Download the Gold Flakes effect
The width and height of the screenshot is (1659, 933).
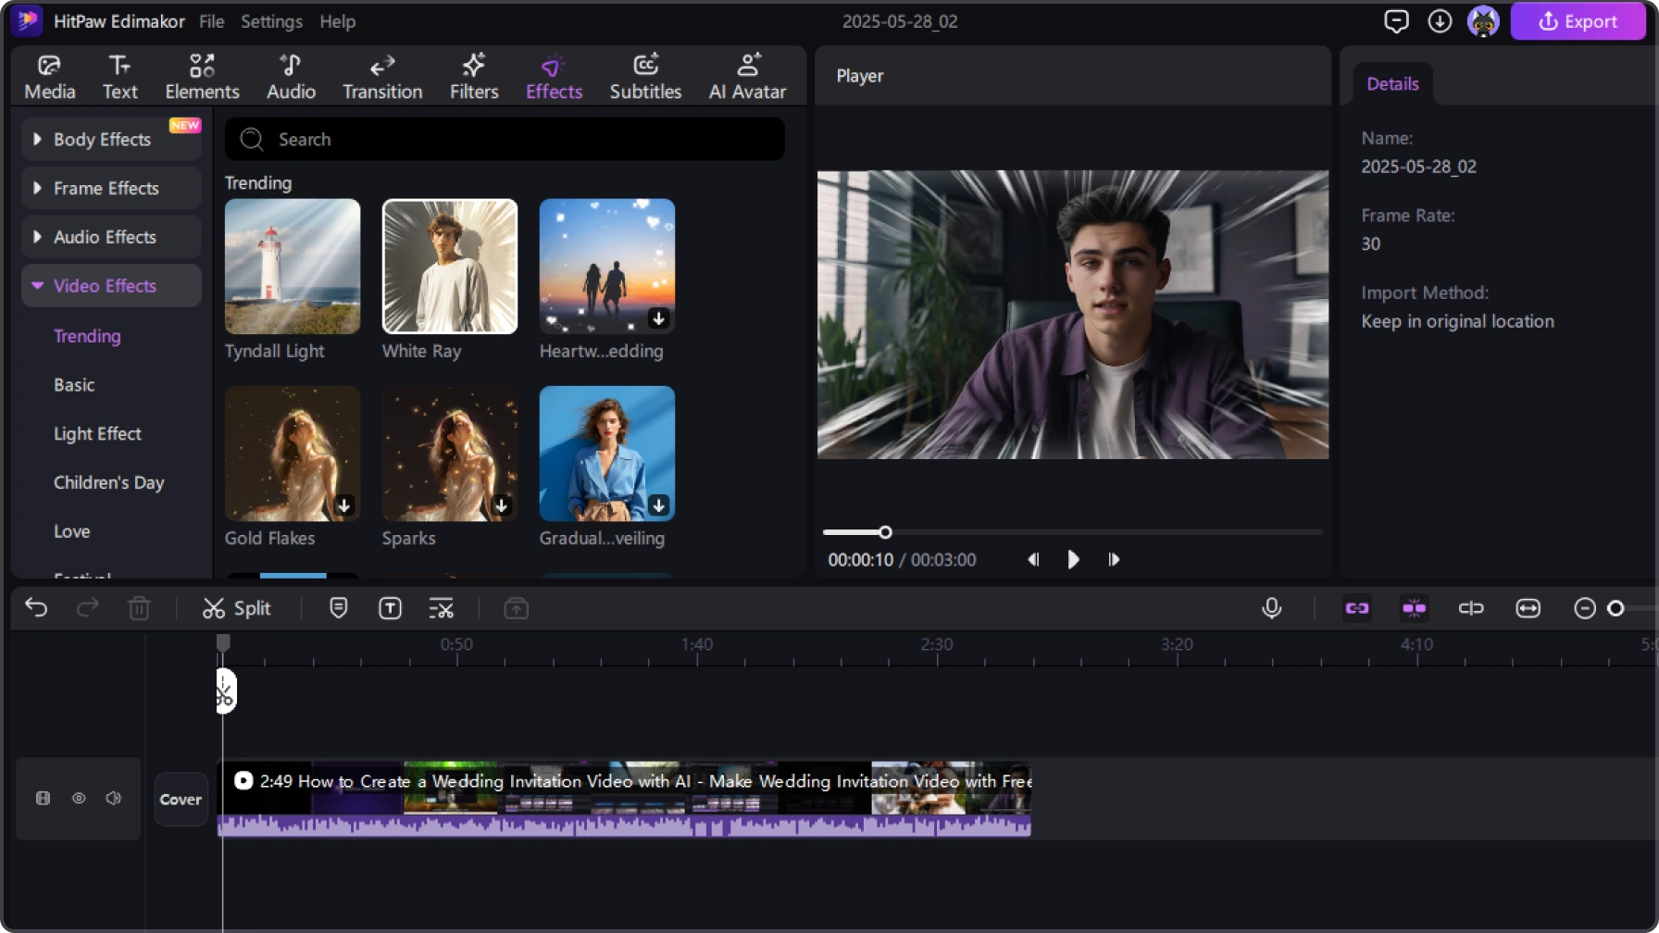point(343,505)
